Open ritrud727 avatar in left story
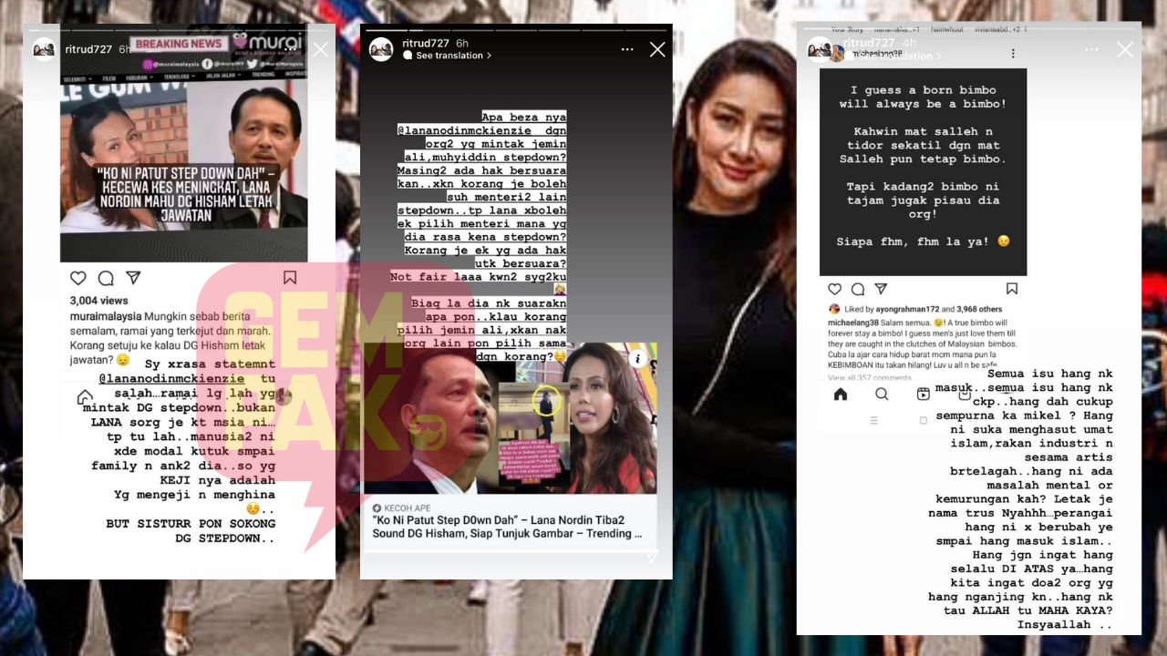 [44, 49]
